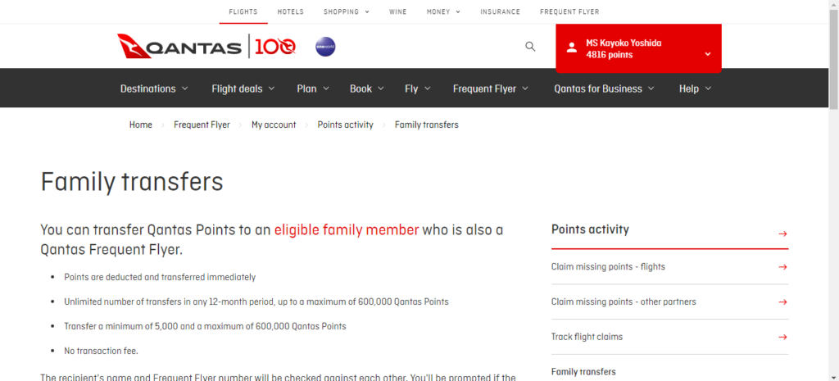Open the Flight deals dropdown
Viewport: 839px width, 381px height.
pos(243,88)
